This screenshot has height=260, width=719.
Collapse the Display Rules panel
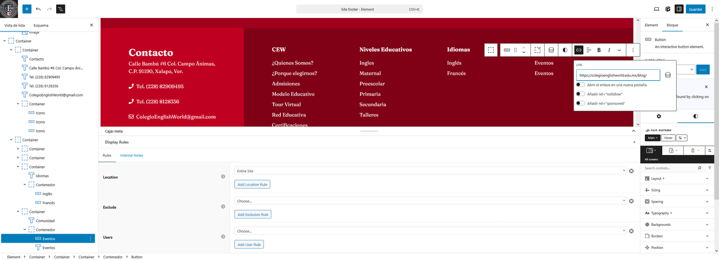pyautogui.click(x=633, y=142)
